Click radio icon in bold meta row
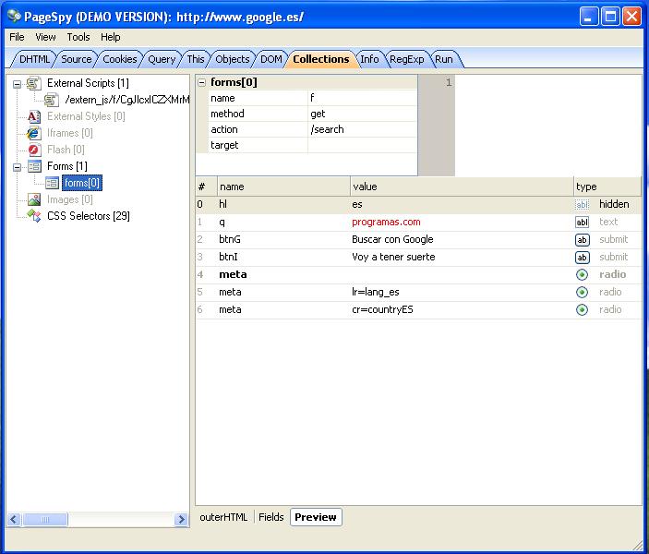The height and width of the screenshot is (554, 649). coord(582,275)
